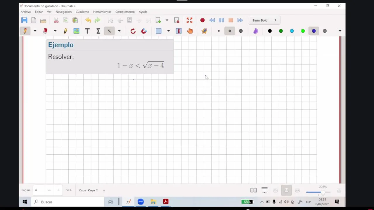Create a new document with page icon

tap(34, 20)
